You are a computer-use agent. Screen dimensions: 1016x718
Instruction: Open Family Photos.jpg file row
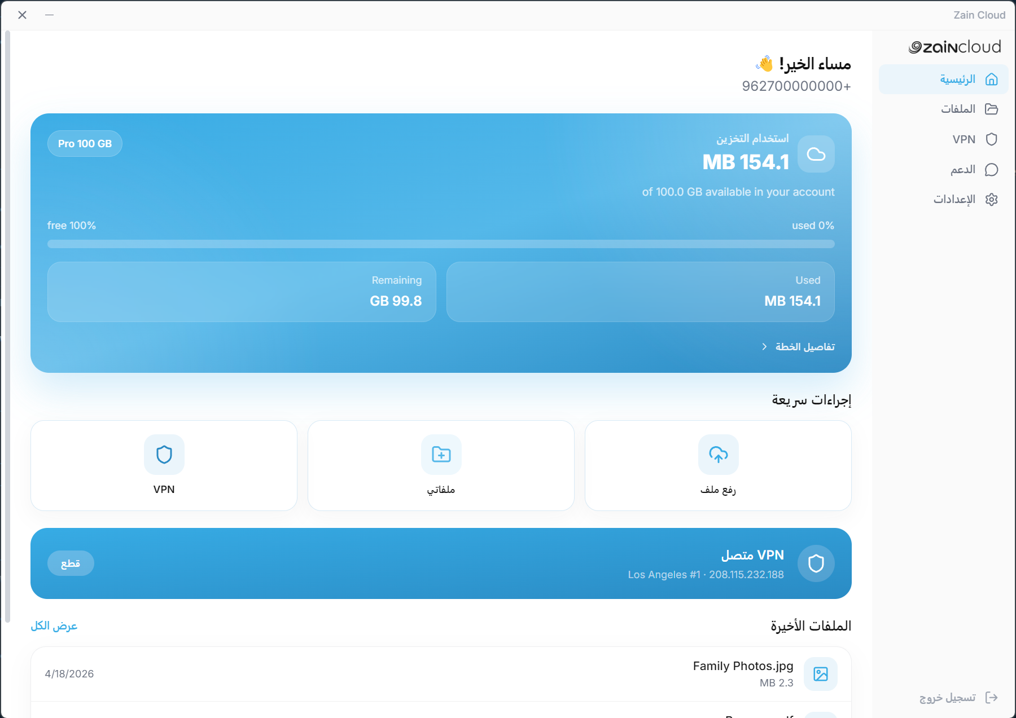pos(441,674)
